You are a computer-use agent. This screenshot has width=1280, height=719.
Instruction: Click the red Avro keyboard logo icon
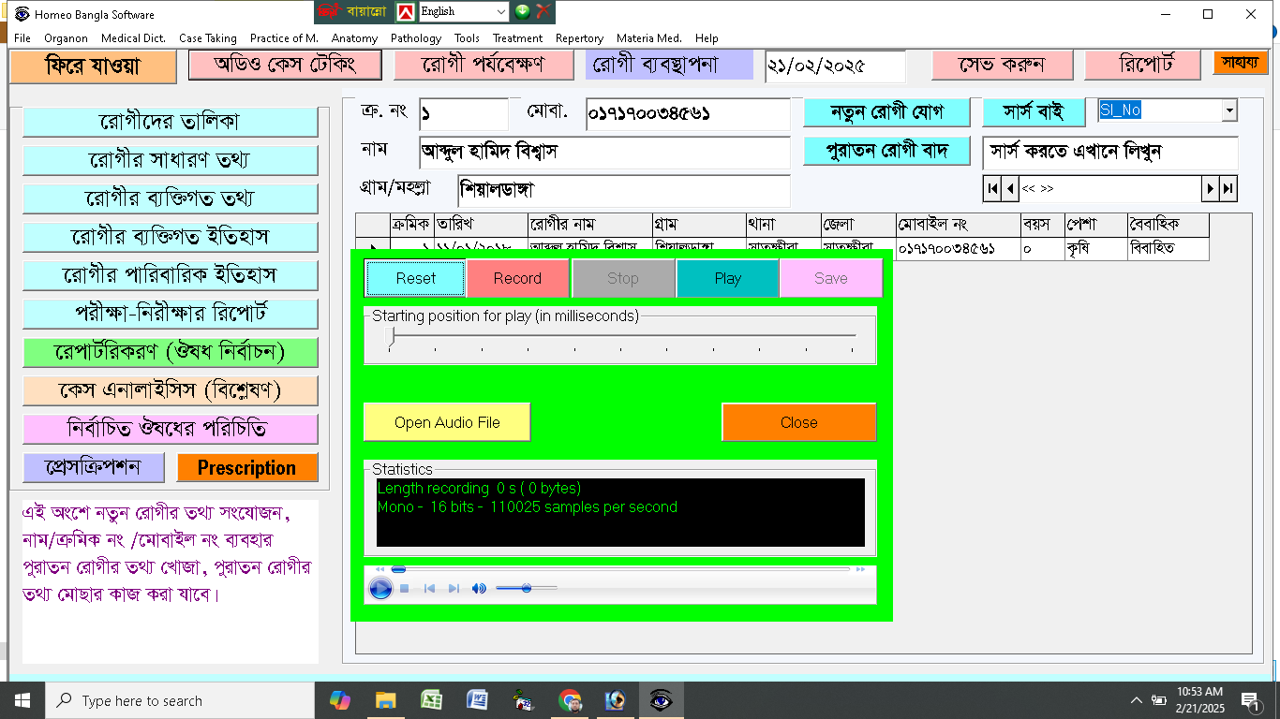click(405, 12)
